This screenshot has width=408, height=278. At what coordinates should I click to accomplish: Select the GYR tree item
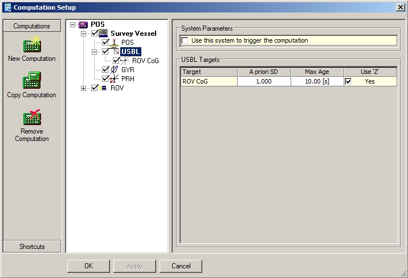pyautogui.click(x=128, y=69)
